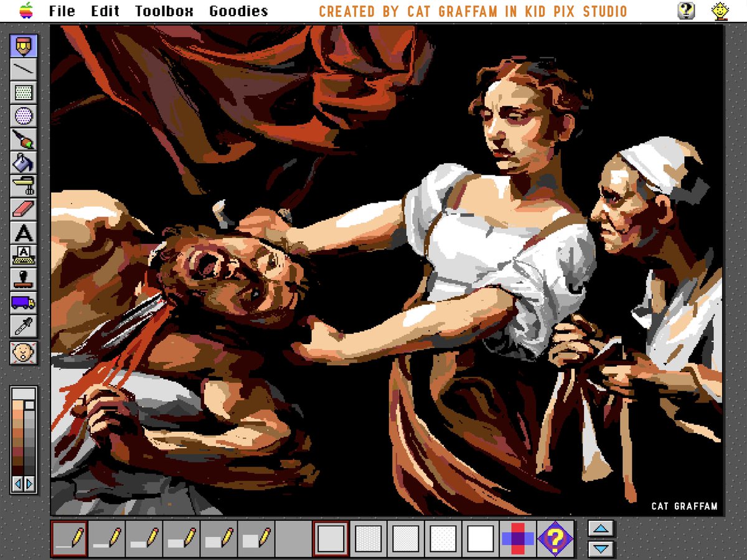This screenshot has height=560, width=747.
Task: Choose the second-thinnest pencil width option
Action: click(107, 538)
